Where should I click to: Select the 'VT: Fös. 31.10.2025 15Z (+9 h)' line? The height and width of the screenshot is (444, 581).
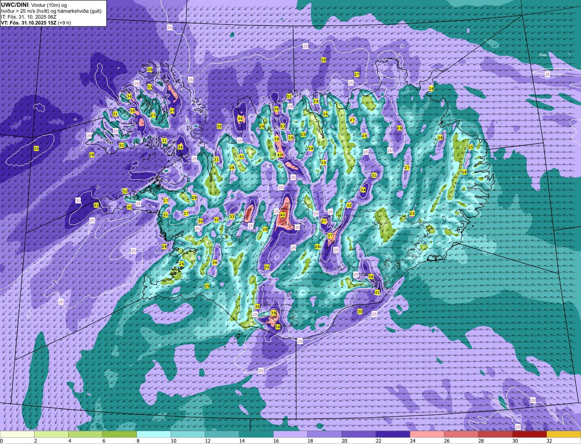pyautogui.click(x=36, y=22)
